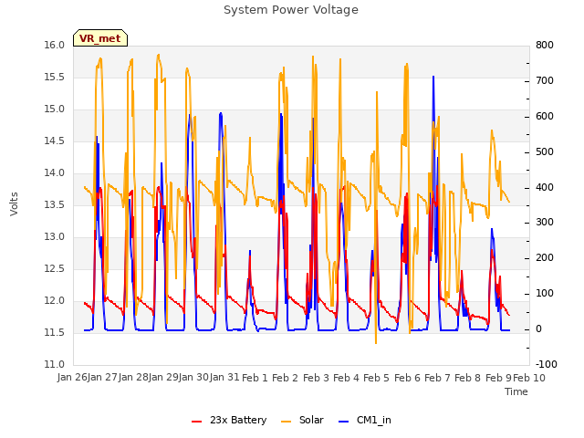Click the 400 right axis value
584x438 pixels.
click(x=545, y=187)
